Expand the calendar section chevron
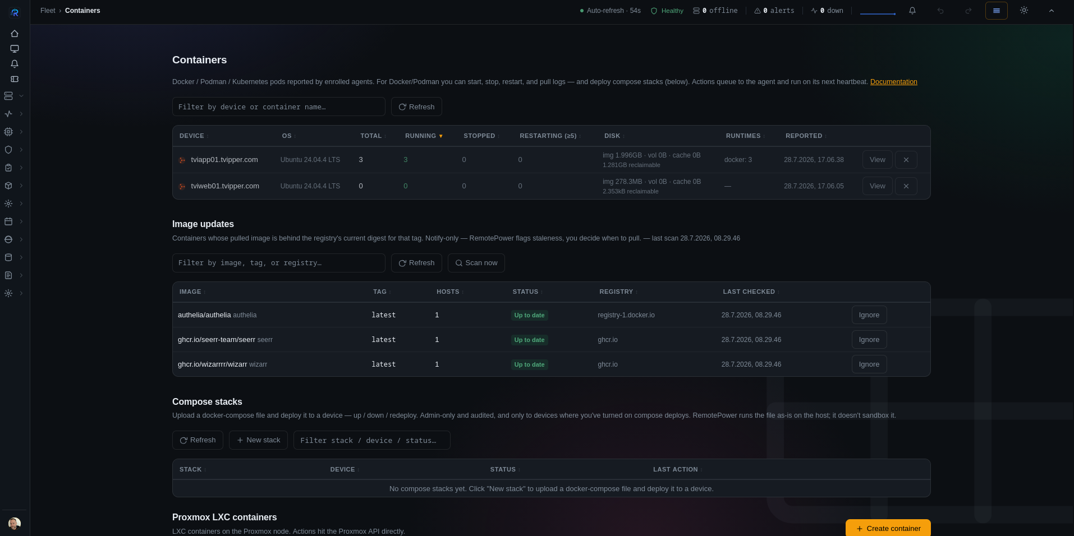 tap(21, 221)
